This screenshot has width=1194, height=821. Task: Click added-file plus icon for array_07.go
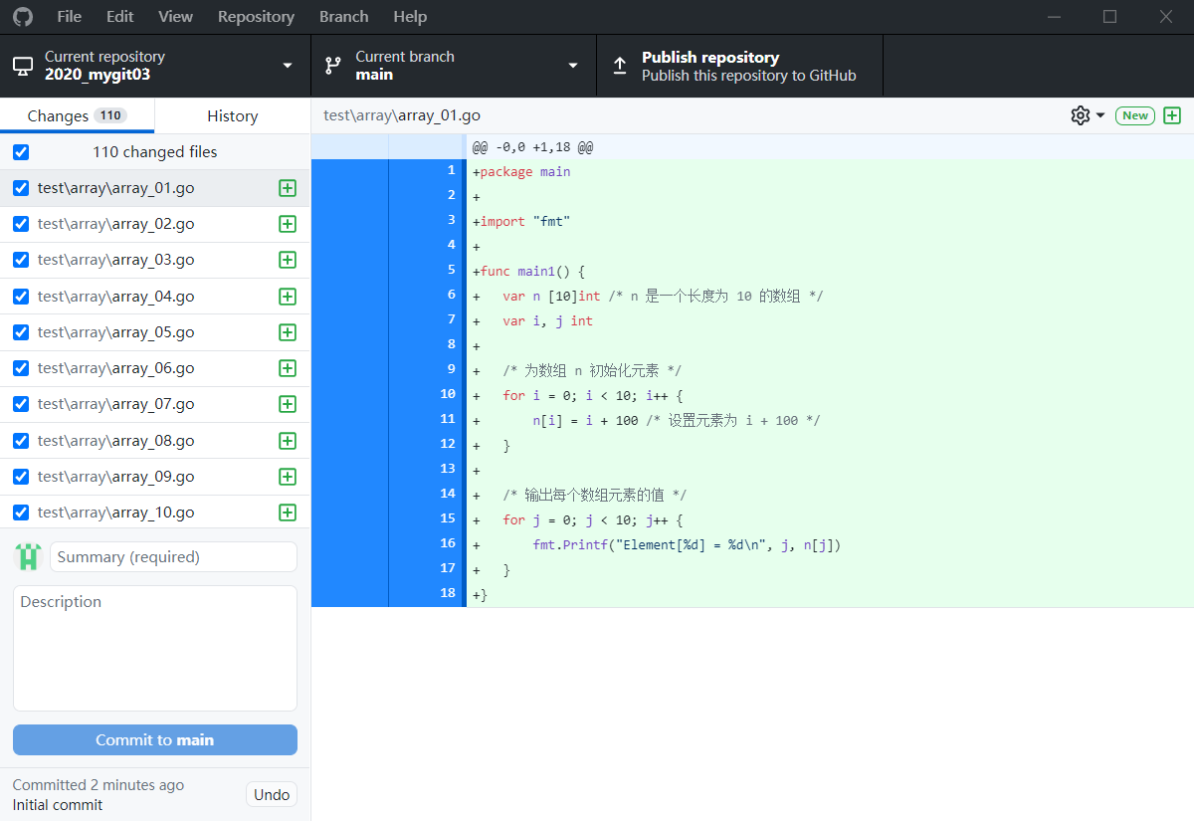tap(288, 404)
